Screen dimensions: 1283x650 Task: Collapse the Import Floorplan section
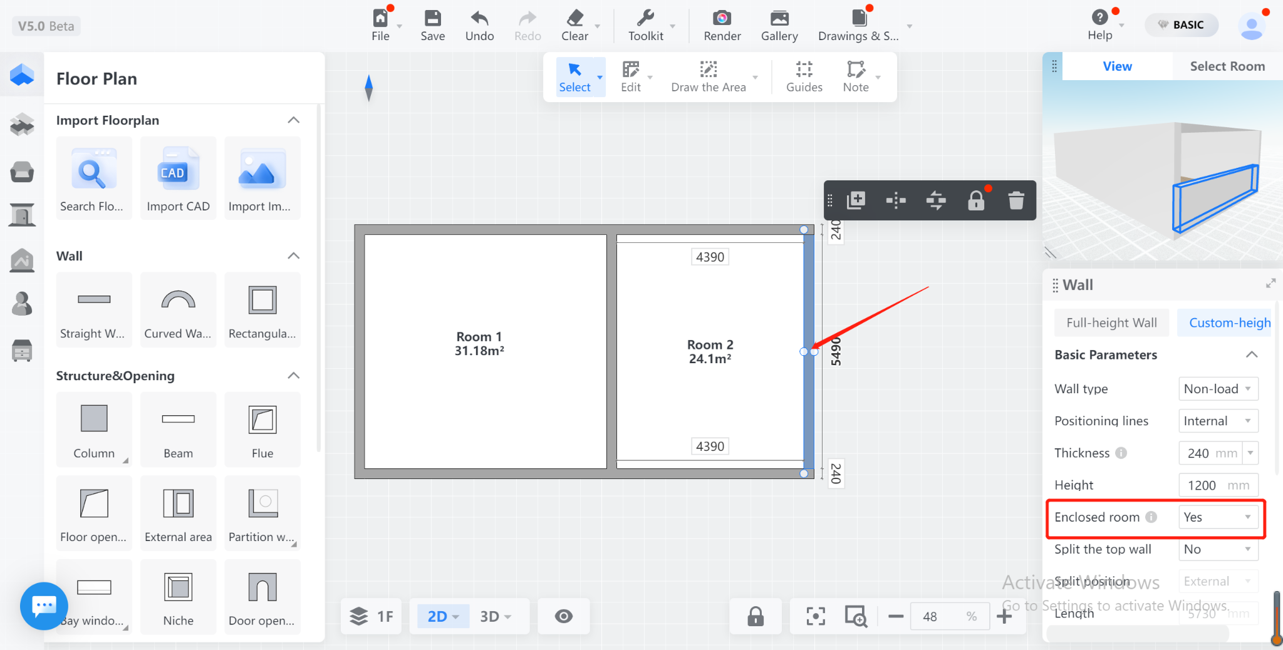293,120
